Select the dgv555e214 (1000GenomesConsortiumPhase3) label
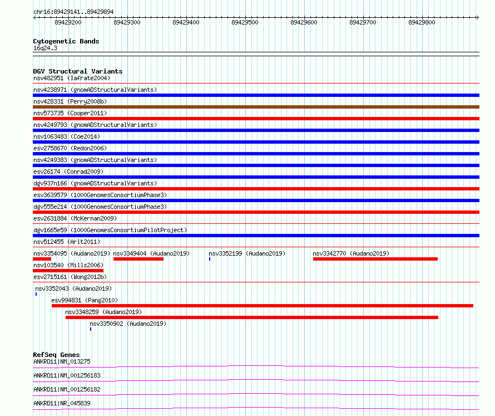This screenshot has height=416, width=495. pos(100,207)
